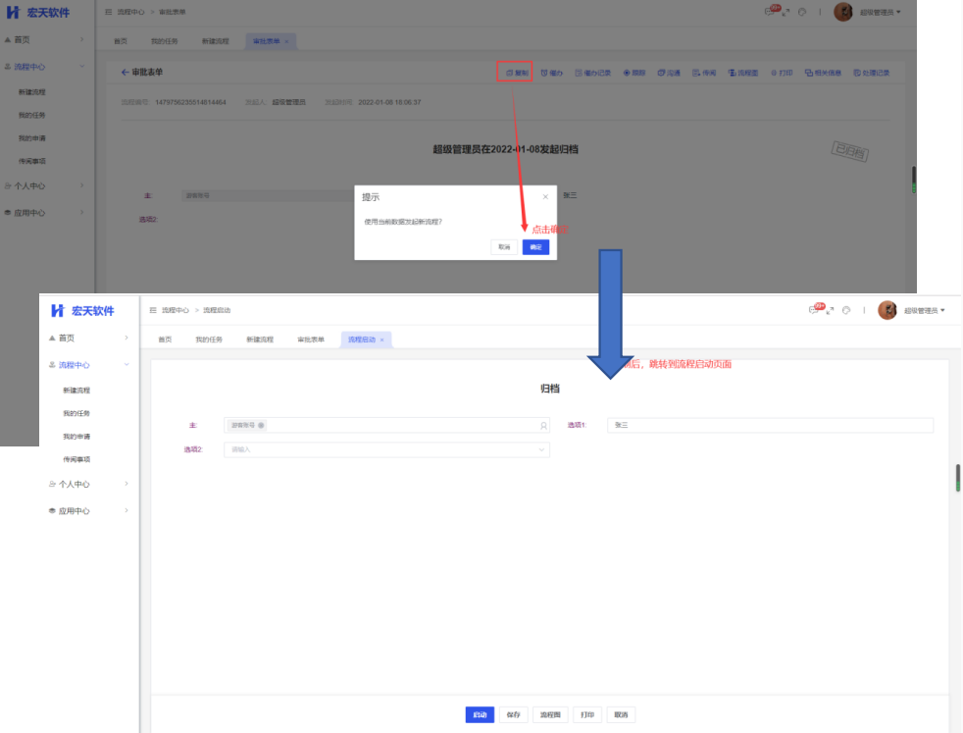Click the 取消 button at the bottom
This screenshot has width=963, height=733.
tap(621, 714)
